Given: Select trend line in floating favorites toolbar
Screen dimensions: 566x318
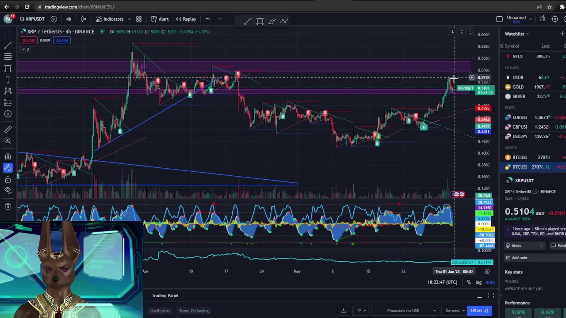Looking at the screenshot, I should [248, 21].
